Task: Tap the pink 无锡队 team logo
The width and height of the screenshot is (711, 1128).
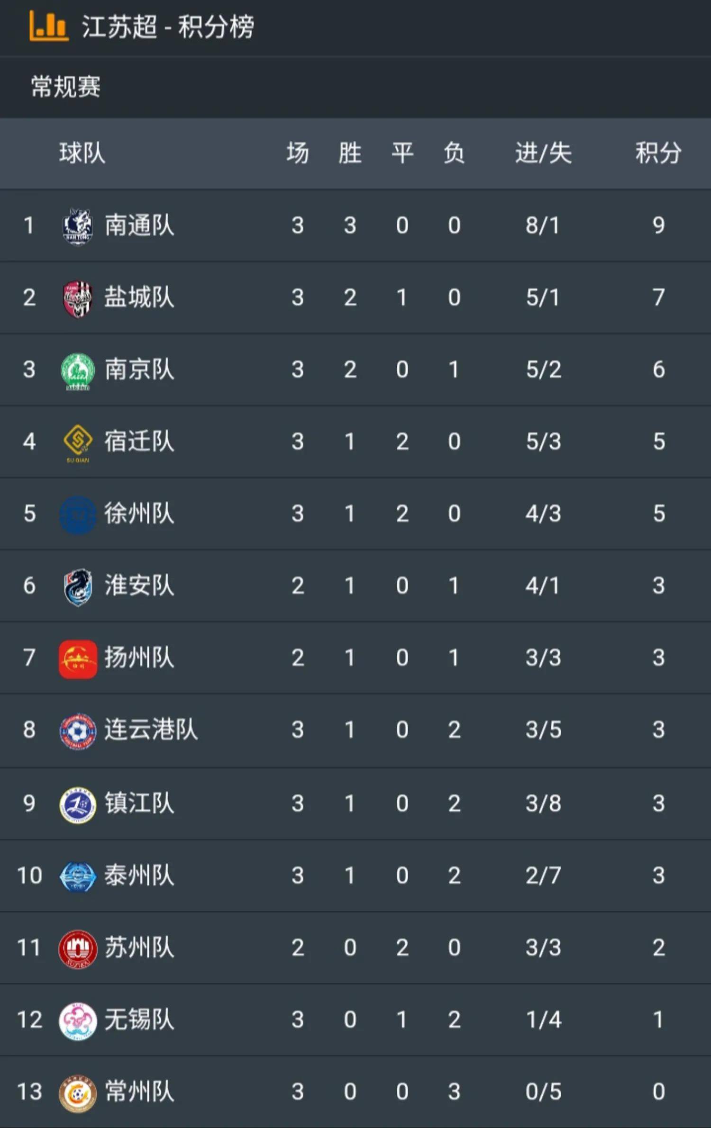Action: pos(78,1021)
